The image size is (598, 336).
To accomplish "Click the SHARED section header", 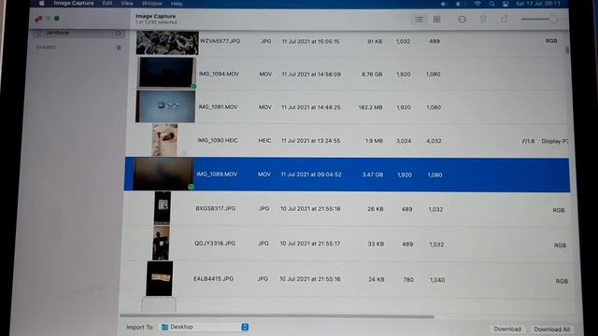I will [x=46, y=48].
